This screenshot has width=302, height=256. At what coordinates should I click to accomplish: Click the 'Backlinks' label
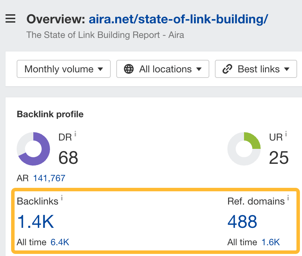[x=37, y=201]
